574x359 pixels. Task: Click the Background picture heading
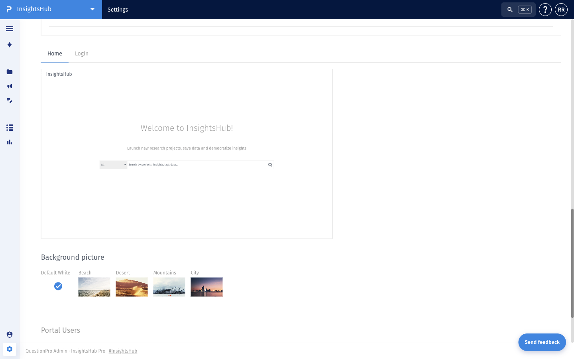point(73,257)
